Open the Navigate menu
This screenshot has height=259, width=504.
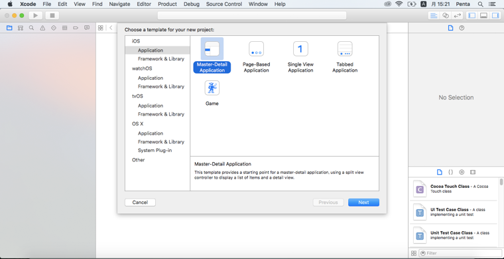click(x=119, y=4)
